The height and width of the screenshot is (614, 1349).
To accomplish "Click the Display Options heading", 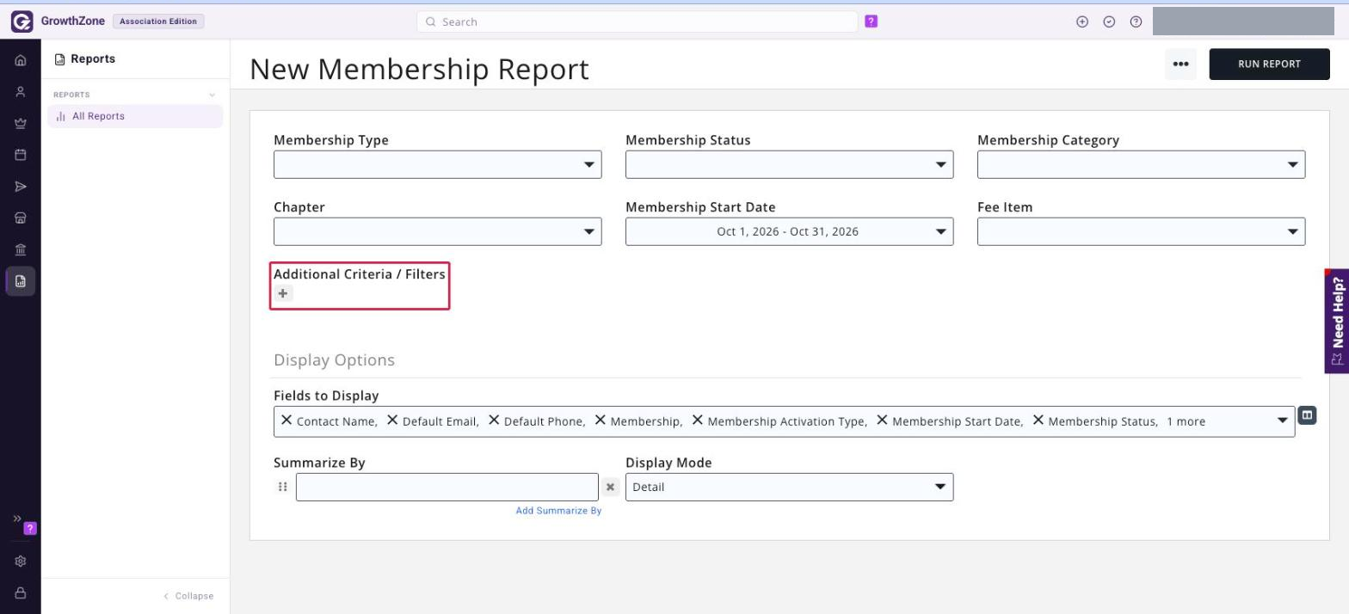I will (334, 359).
